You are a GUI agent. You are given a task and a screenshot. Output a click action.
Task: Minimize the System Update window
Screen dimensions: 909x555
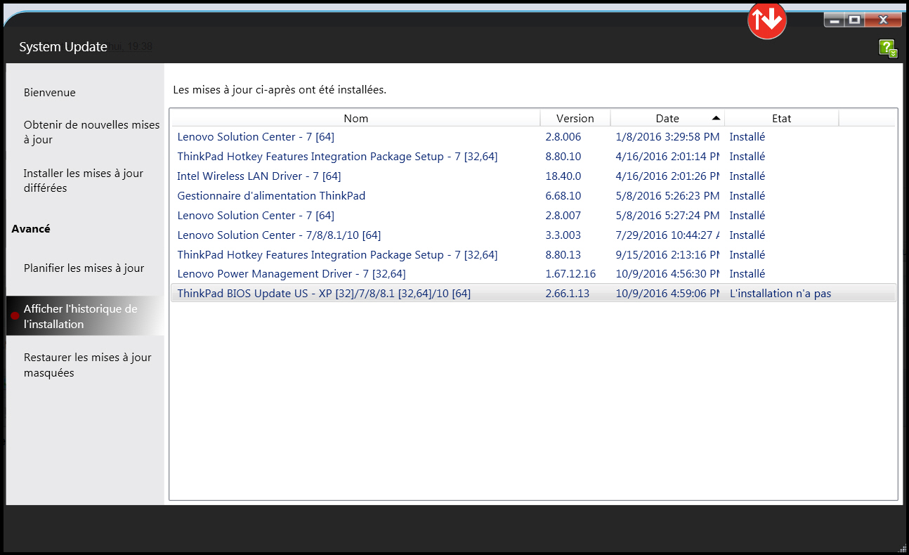(834, 20)
